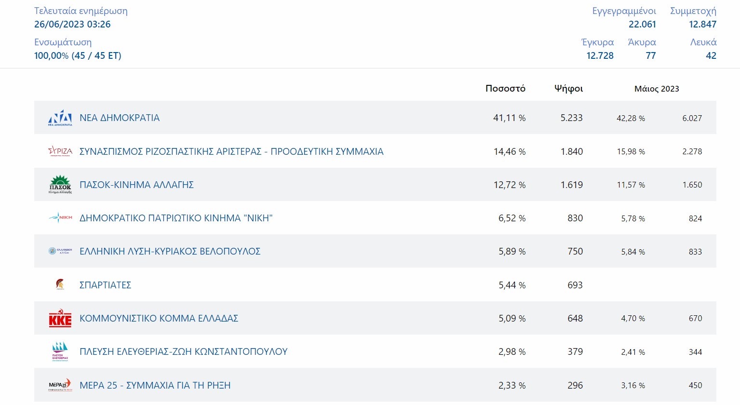Select the 14,46 % percentage value
Screen dimensions: 740x405
(510, 151)
